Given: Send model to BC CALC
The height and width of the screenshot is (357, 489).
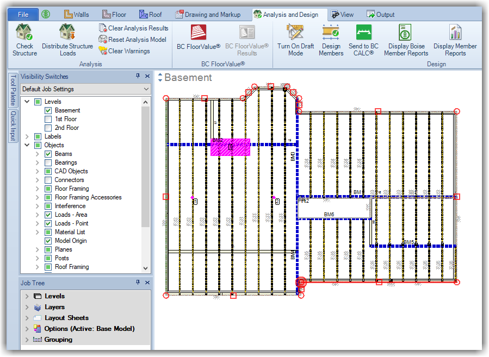Looking at the screenshot, I should coord(363,34).
